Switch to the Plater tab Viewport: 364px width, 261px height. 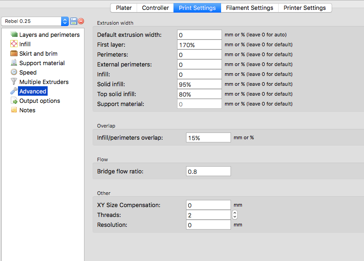click(x=124, y=8)
